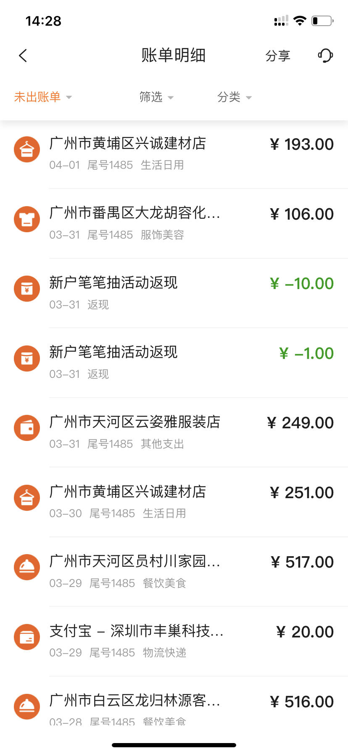
Task: Open the ¥ 193.00 transaction detail
Action: (174, 154)
